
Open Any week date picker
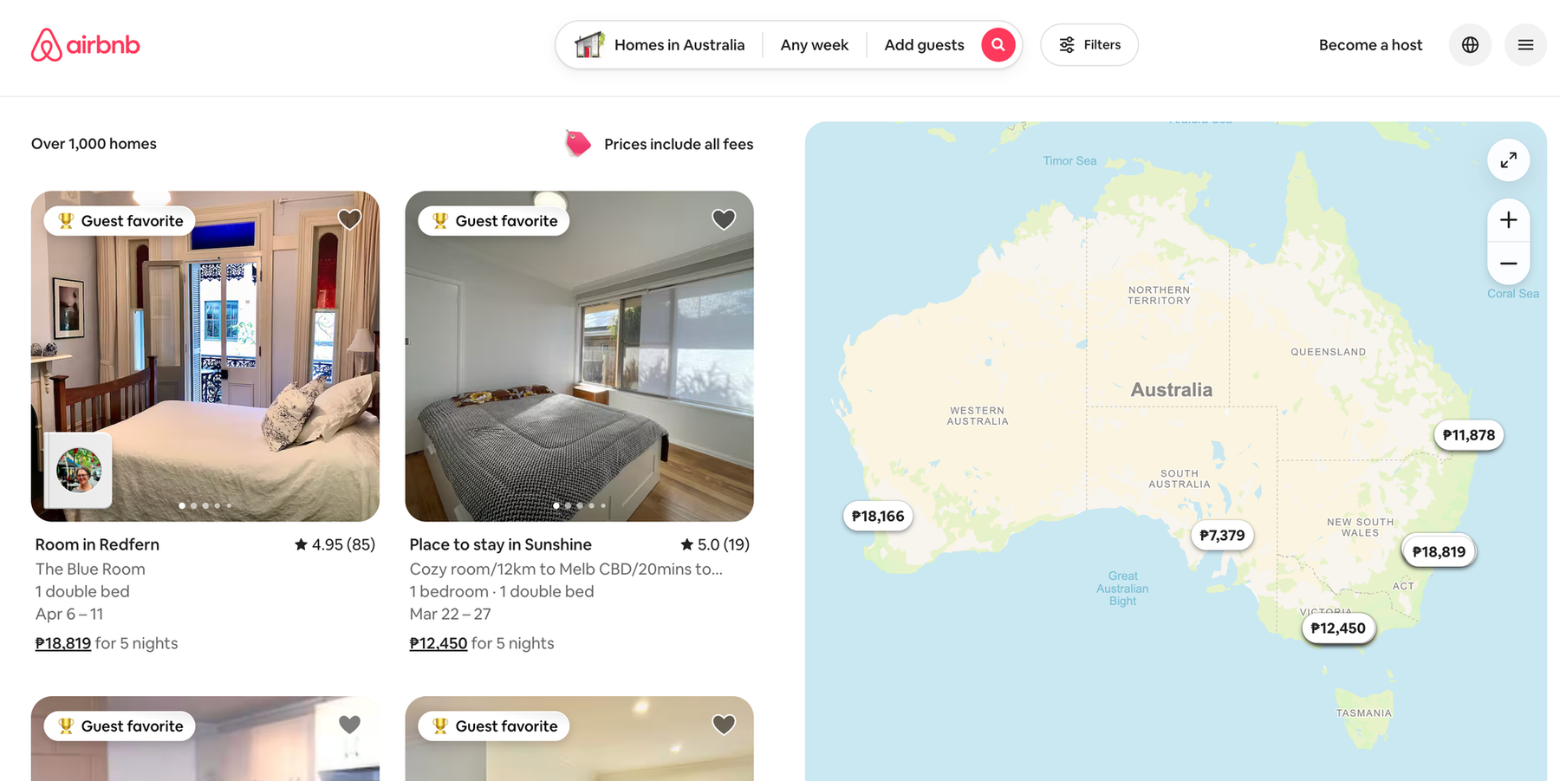tap(814, 45)
